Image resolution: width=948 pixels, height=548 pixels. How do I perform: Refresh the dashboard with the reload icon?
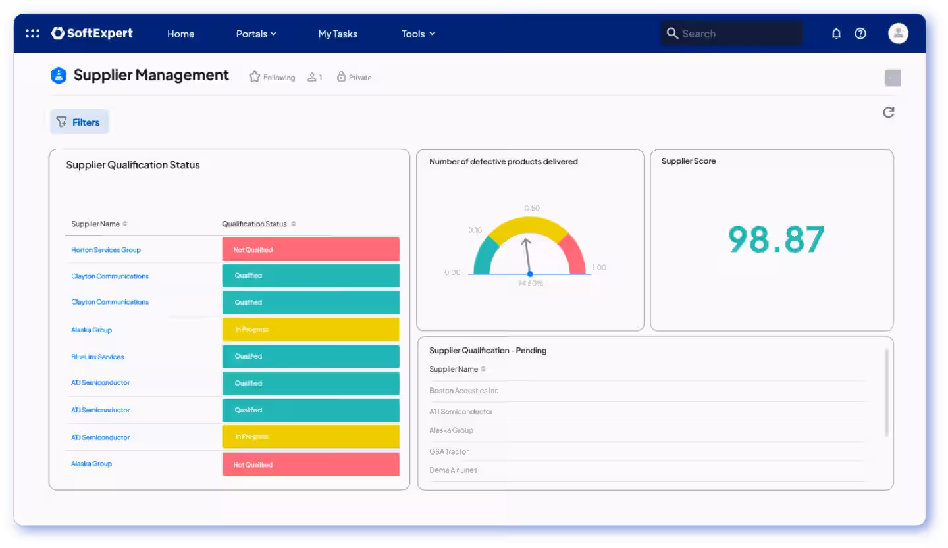pyautogui.click(x=888, y=112)
